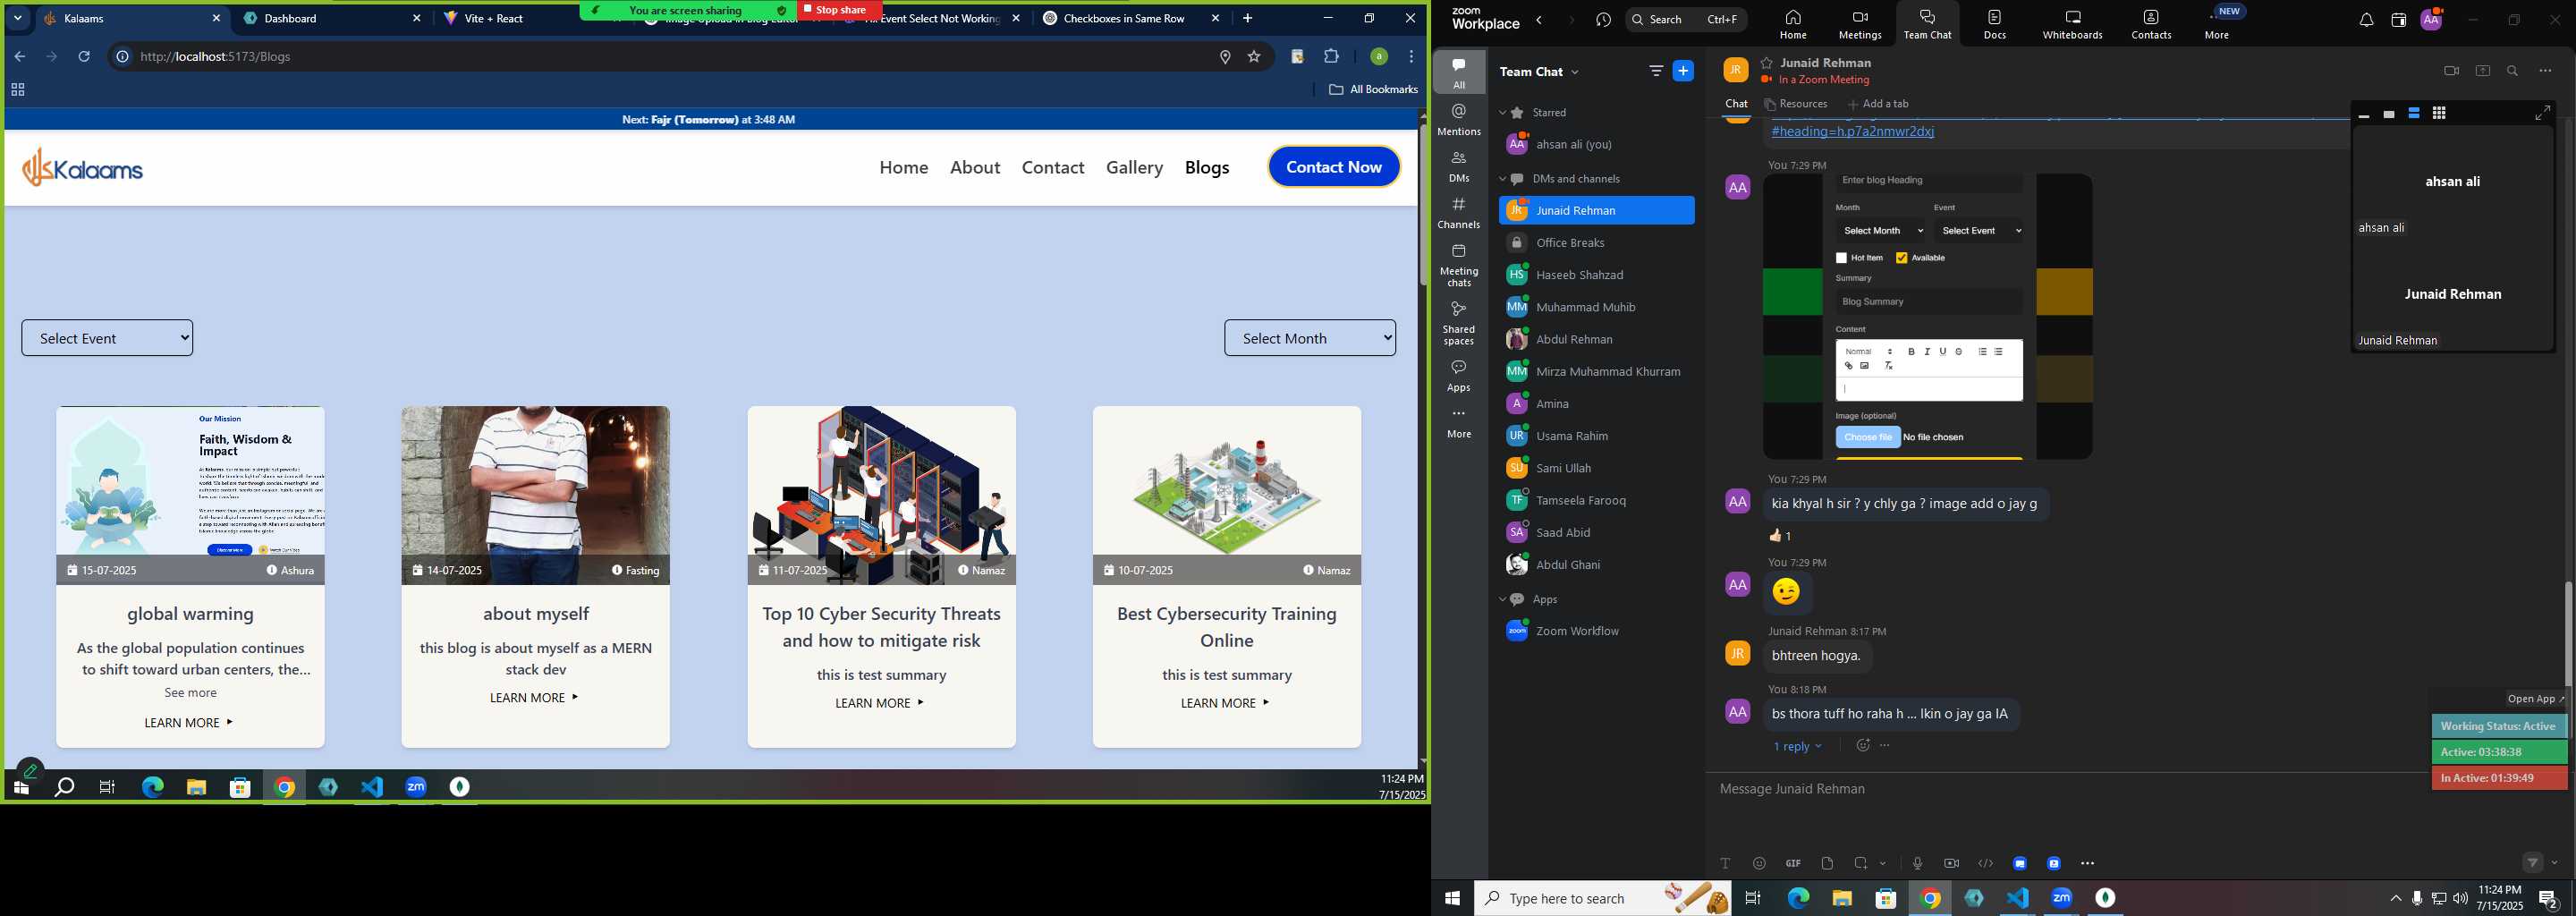Attach a file from the message toolbar
The width and height of the screenshot is (2576, 916).
point(1827,863)
